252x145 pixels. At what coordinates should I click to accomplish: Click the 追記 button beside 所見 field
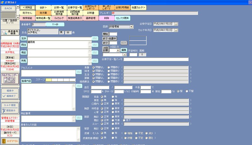(x=95, y=61)
